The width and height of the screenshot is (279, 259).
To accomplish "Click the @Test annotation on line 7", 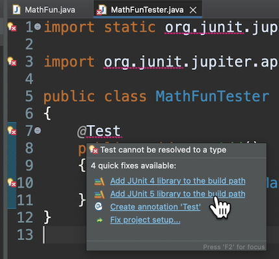I will pyautogui.click(x=99, y=131).
